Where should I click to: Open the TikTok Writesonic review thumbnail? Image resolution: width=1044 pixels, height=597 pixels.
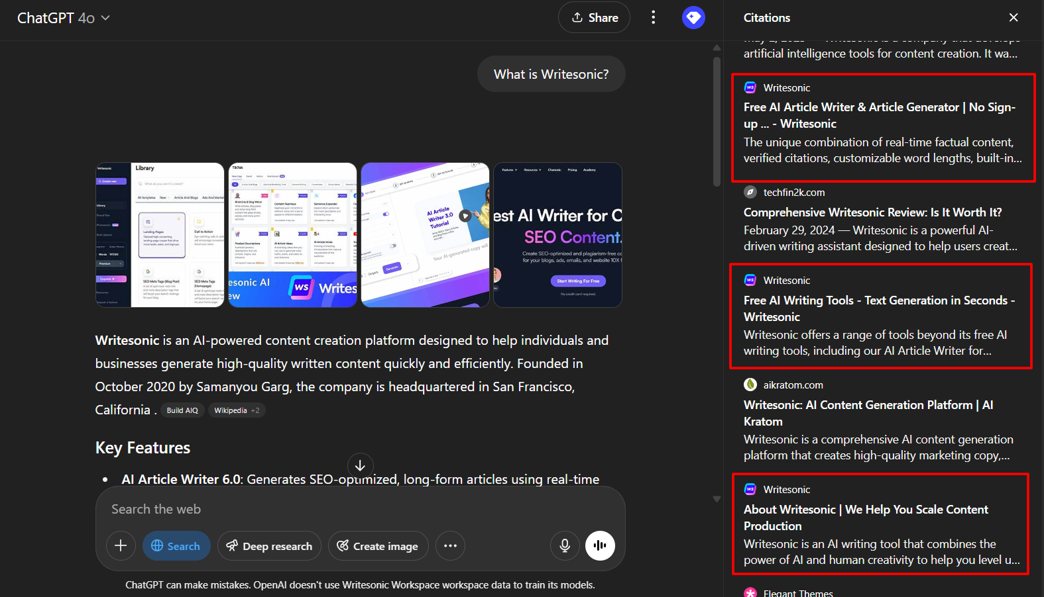(x=293, y=235)
